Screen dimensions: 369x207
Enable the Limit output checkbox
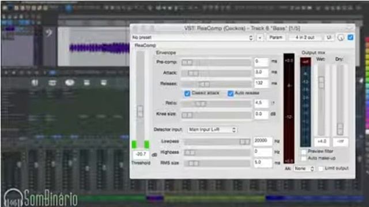[321, 168]
